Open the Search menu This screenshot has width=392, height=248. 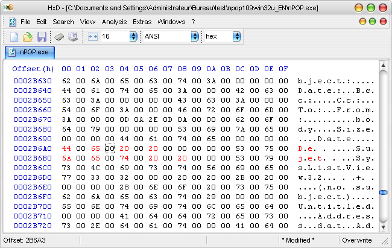click(63, 22)
